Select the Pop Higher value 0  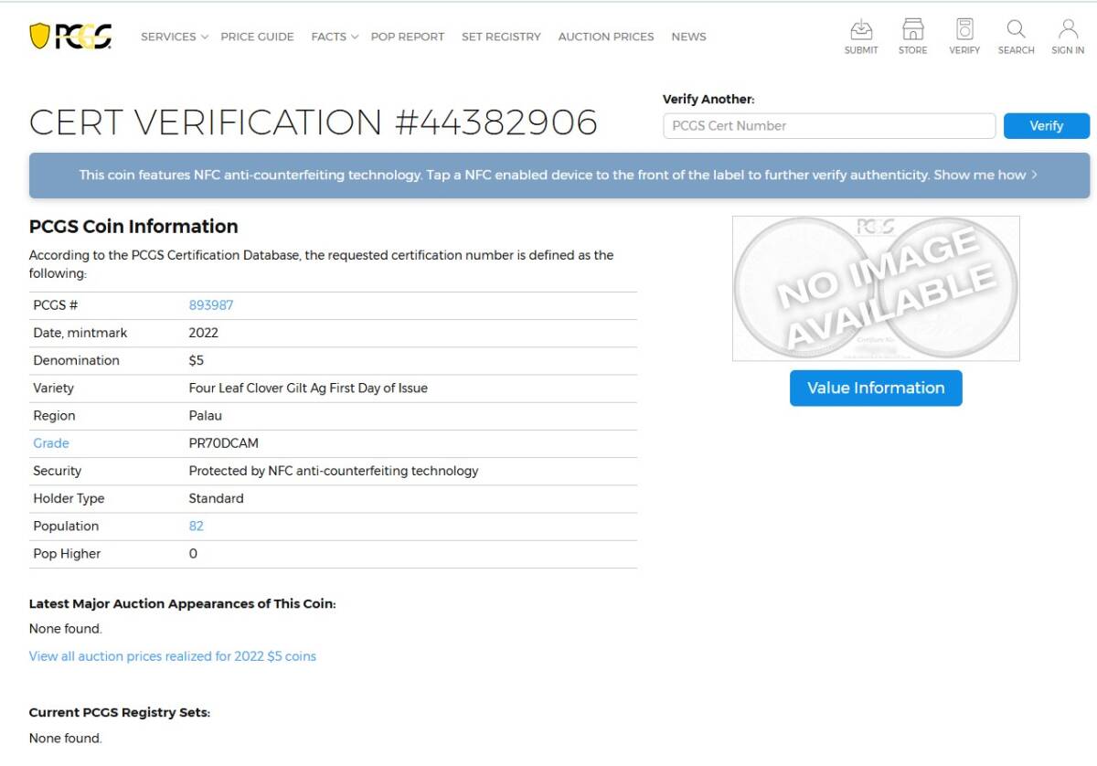click(x=193, y=554)
